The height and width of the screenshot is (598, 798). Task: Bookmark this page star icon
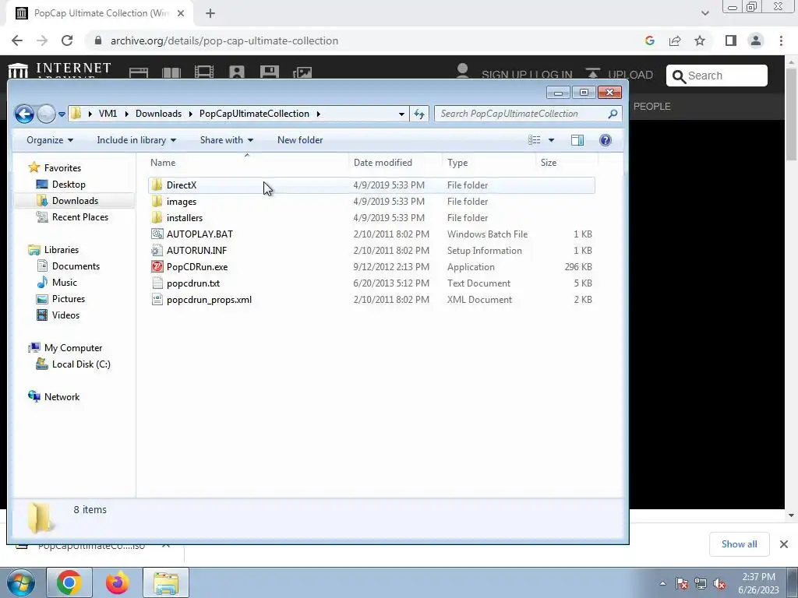coord(700,40)
